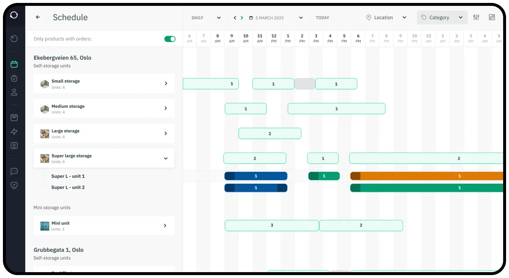Click the Medium storage thumbnail image
This screenshot has height=278, width=509.
coord(45,109)
